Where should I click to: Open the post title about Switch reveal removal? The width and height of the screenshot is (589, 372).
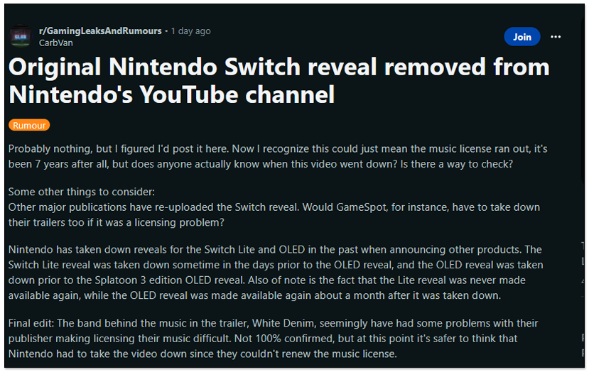click(x=279, y=80)
